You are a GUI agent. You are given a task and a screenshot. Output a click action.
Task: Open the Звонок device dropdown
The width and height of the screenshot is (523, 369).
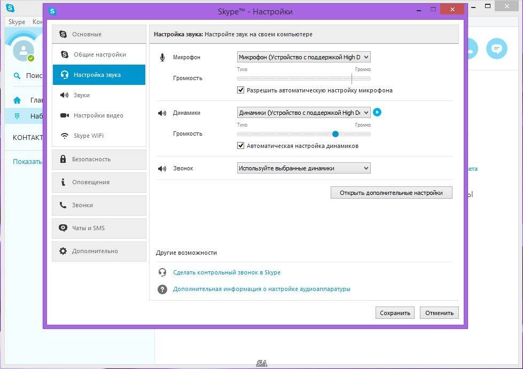(x=303, y=168)
